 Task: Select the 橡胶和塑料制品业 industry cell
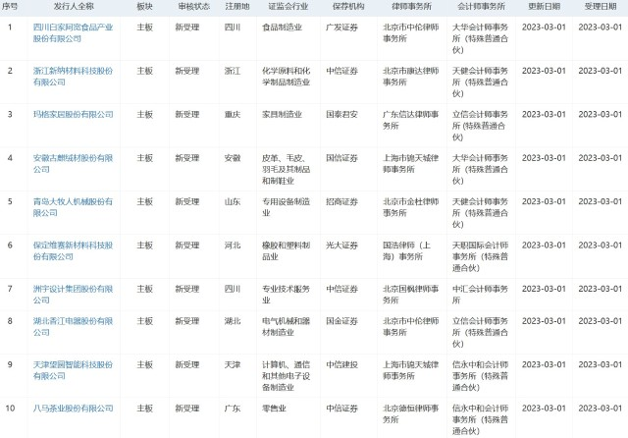[286, 250]
